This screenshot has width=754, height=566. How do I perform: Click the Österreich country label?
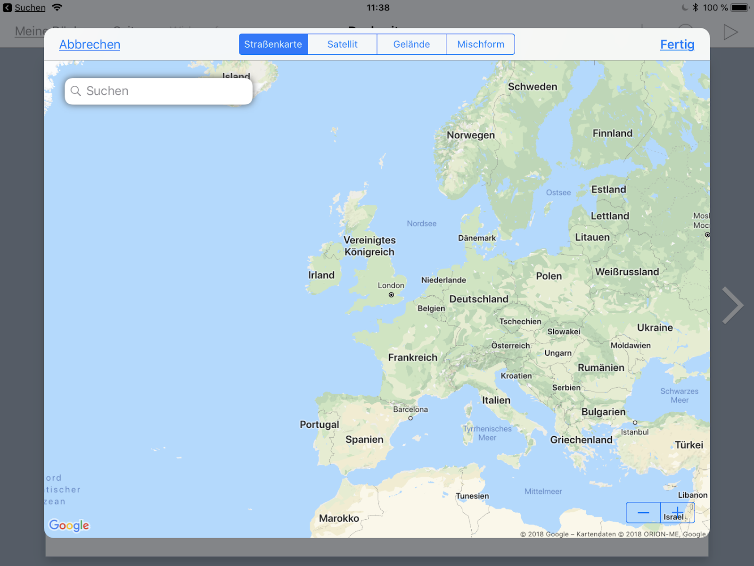tap(511, 346)
